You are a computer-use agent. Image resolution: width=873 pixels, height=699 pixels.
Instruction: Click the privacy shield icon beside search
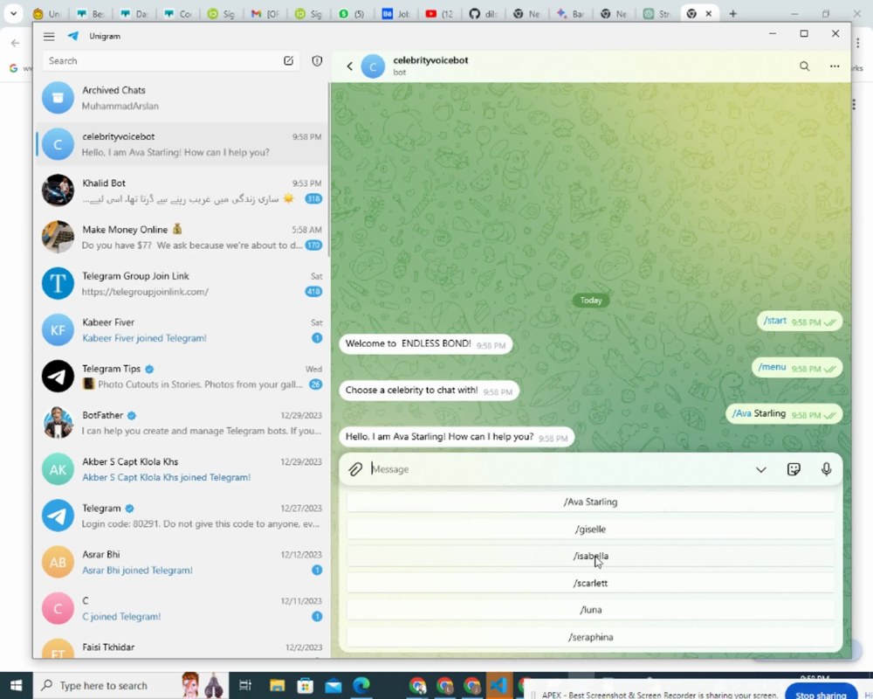[x=315, y=60]
